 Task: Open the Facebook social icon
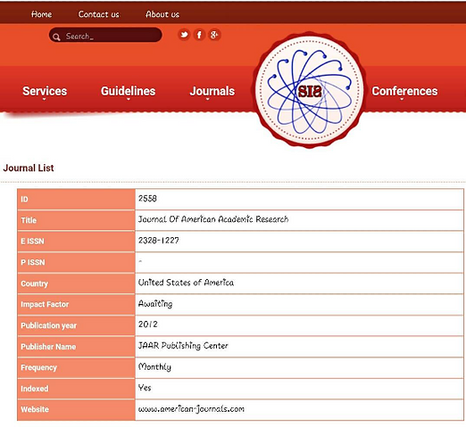coord(199,35)
